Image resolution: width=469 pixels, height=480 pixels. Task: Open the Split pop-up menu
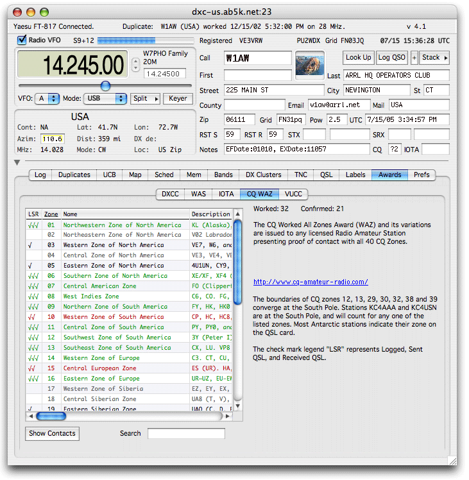(144, 99)
